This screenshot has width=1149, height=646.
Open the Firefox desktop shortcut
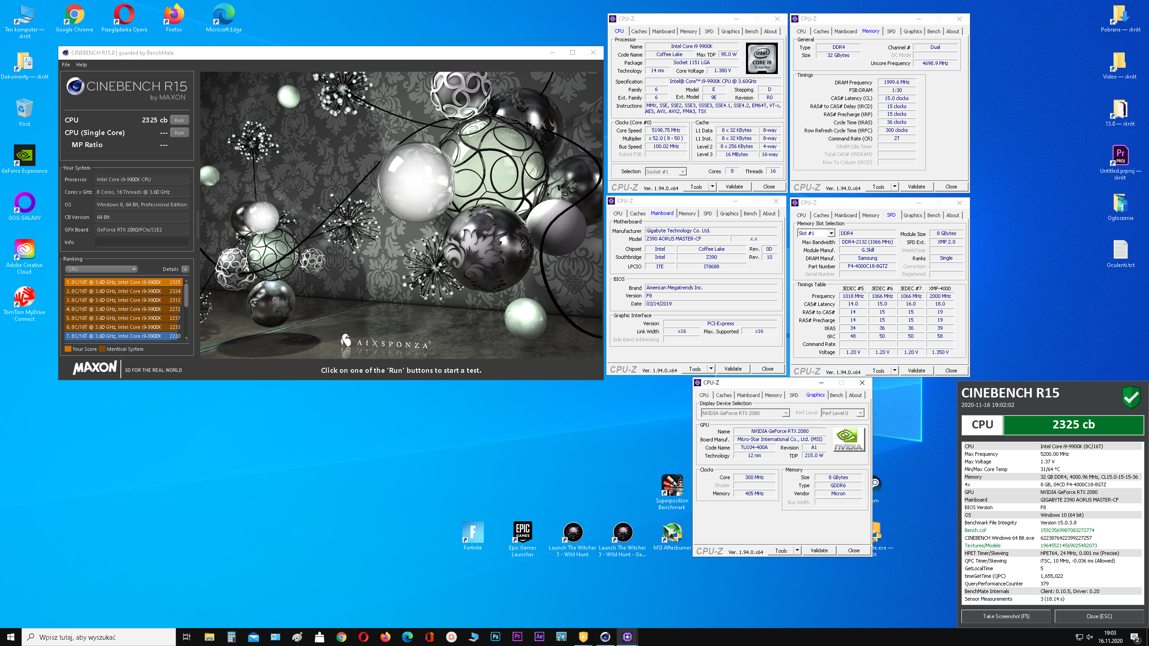(x=174, y=18)
